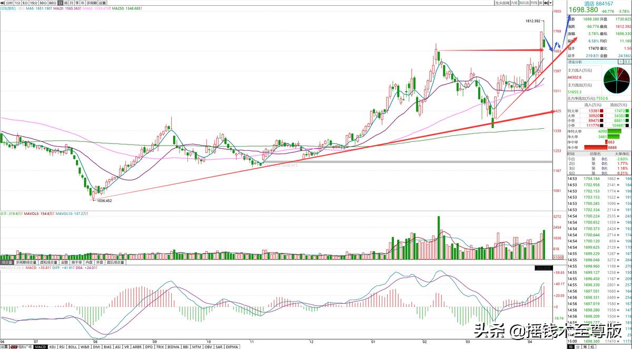Select the RSI indicator tab

[x=62, y=346]
